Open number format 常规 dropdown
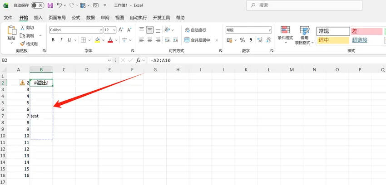 (270, 30)
